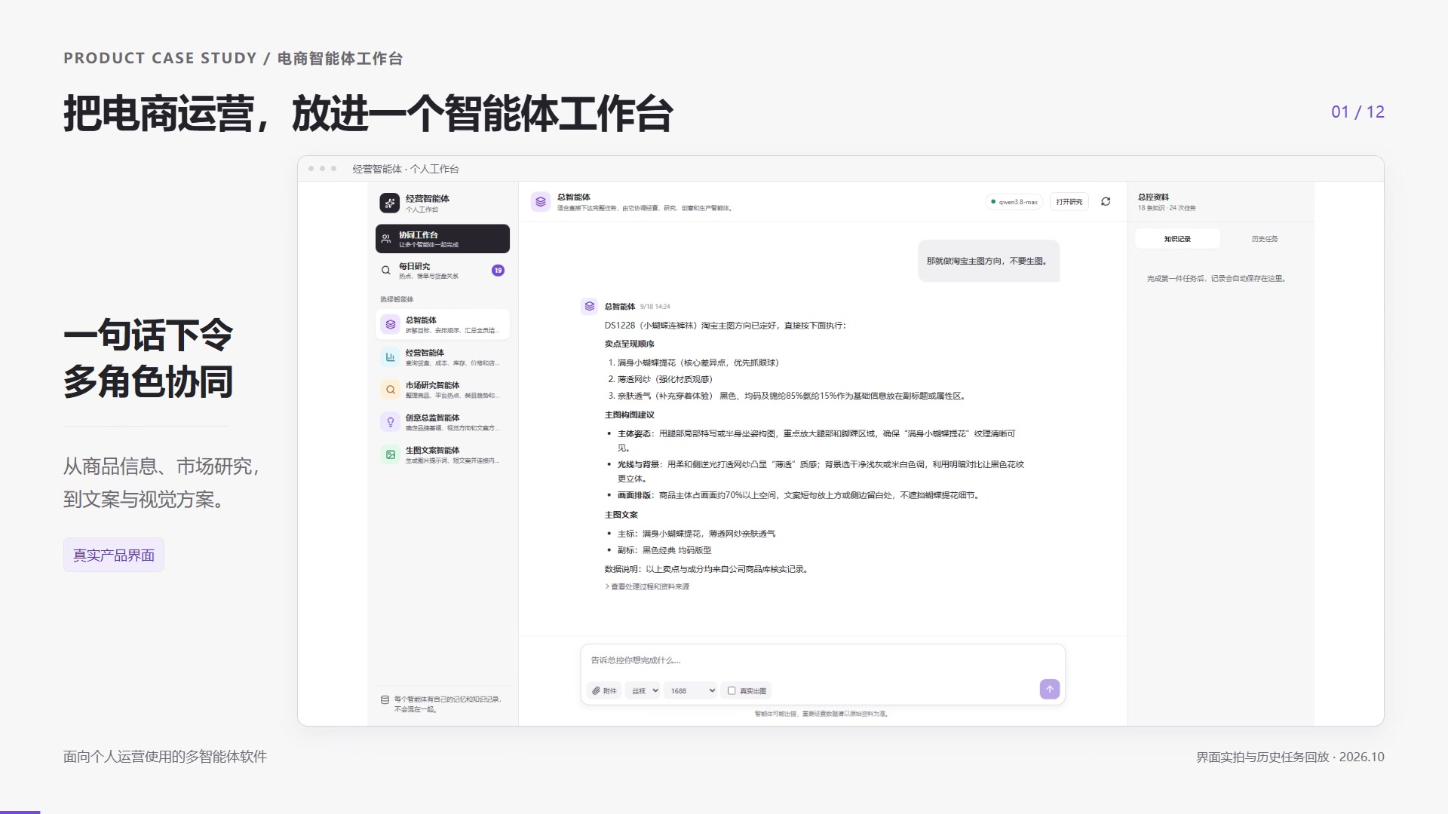Viewport: 1448px width, 814px height.
Task: Click the 主图文案 heading in reply
Action: [621, 515]
